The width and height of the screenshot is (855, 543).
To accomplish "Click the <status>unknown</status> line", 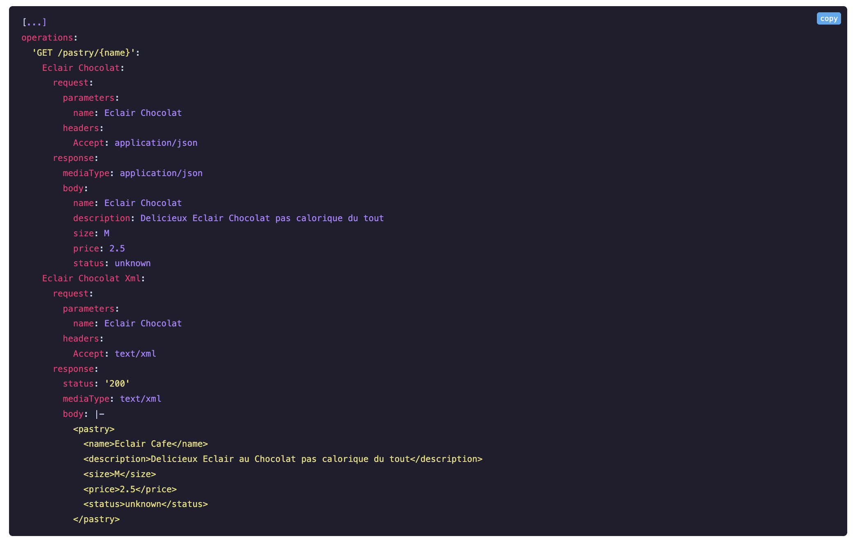I will click(146, 504).
